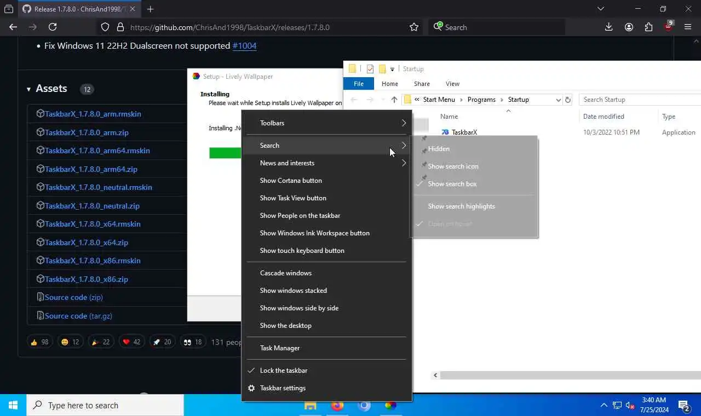Open Firefox View from tab bar
The height and width of the screenshot is (416, 701).
(x=9, y=9)
